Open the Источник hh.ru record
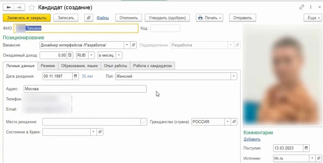Viewport: 323px width, 163px height. pos(319,158)
